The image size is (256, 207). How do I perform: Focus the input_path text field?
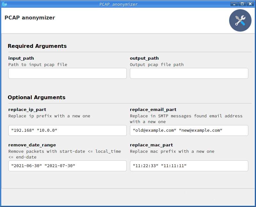[x=68, y=73]
